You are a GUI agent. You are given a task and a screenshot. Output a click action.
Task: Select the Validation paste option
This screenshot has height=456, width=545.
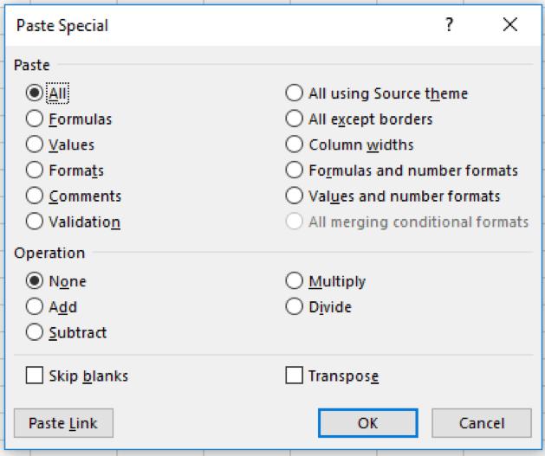[36, 222]
